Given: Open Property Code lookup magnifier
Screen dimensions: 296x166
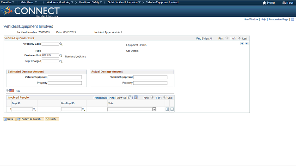Looking at the screenshot, I should click(61, 44).
